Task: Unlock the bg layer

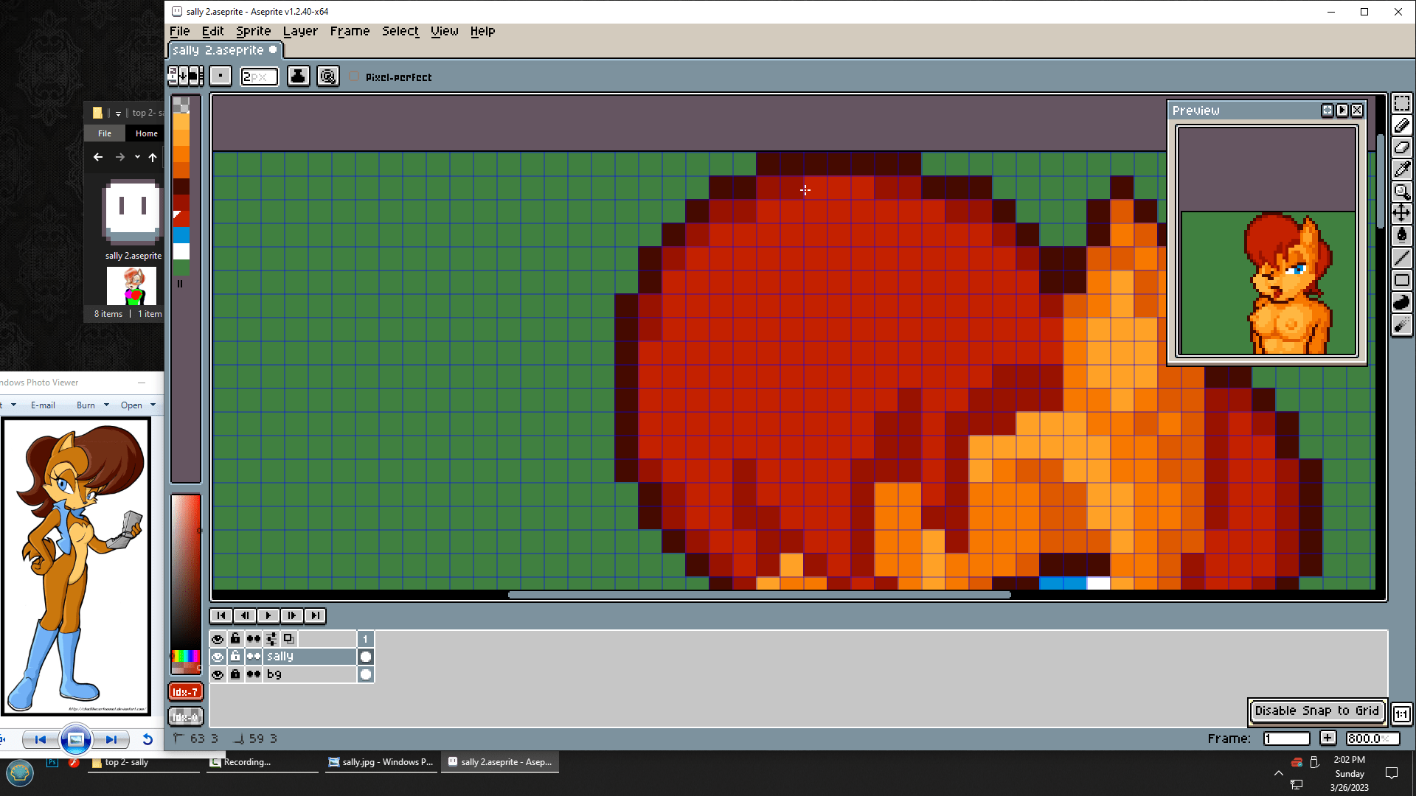Action: click(235, 674)
